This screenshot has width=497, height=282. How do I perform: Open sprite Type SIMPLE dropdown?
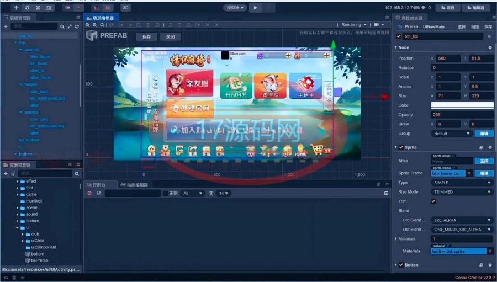click(462, 183)
